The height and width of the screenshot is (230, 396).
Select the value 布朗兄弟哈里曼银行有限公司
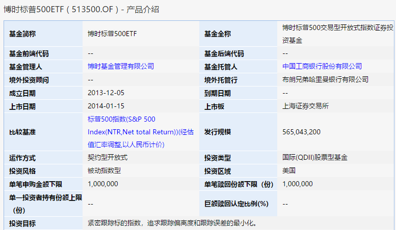[325, 80]
